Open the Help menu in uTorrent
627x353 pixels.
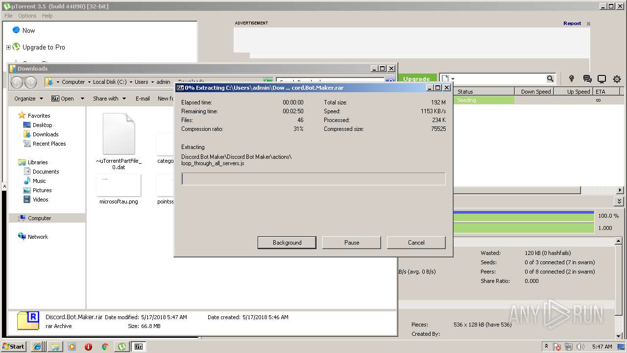pyautogui.click(x=47, y=16)
